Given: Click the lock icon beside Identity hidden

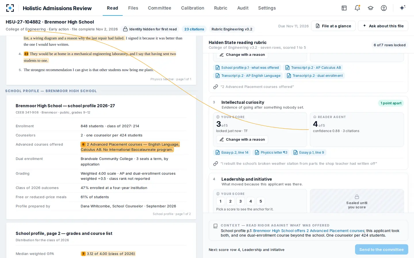Looking at the screenshot, I should (x=125, y=29).
